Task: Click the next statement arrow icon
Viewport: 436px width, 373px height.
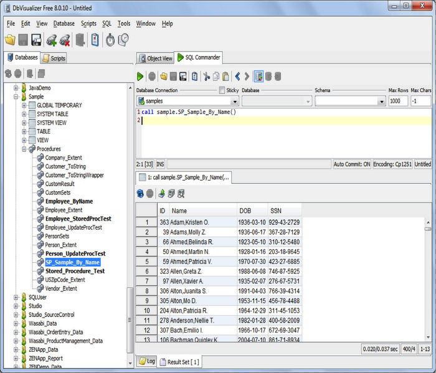Action: pyautogui.click(x=247, y=77)
